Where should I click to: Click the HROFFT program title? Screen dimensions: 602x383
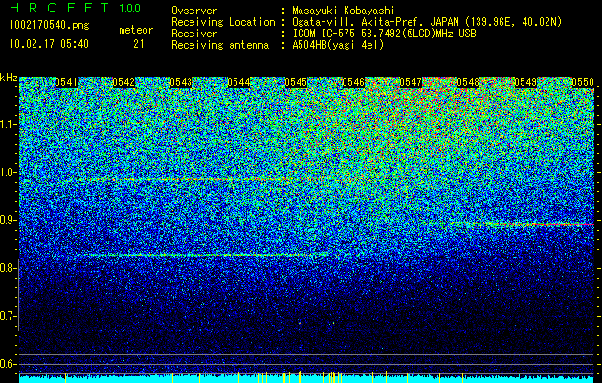point(59,8)
